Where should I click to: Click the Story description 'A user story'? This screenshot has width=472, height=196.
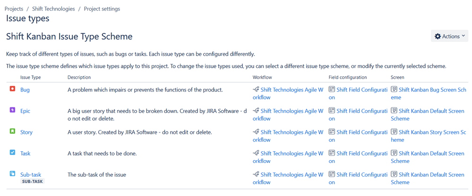click(140, 132)
